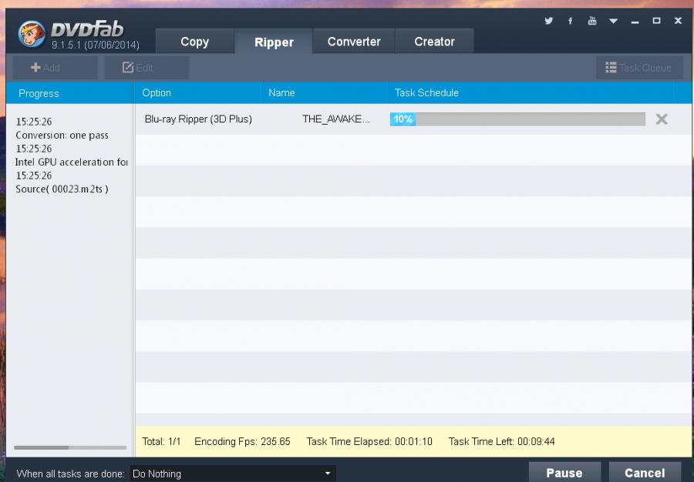Click the 'Conversion: one pass' log entry
Image resolution: width=694 pixels, height=482 pixels.
tap(62, 136)
